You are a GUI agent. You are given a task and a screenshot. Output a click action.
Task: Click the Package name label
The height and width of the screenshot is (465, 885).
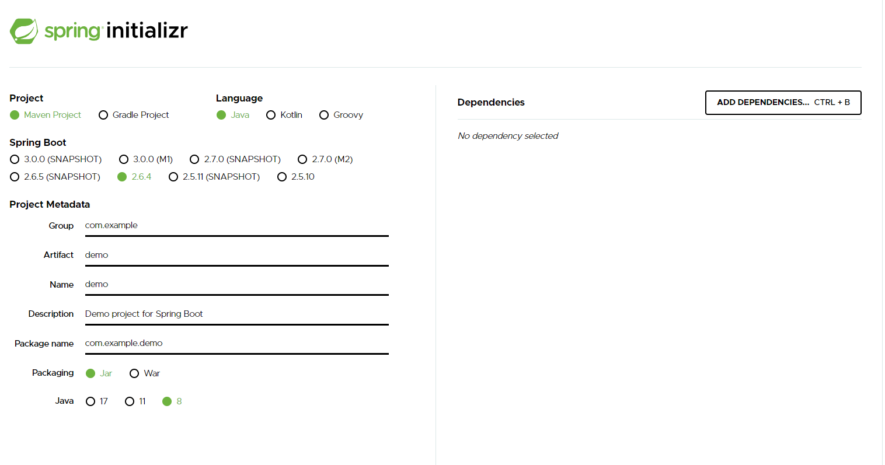point(44,344)
